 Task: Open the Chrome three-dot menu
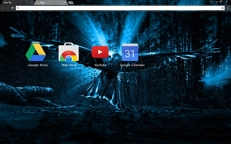tap(228, 8)
